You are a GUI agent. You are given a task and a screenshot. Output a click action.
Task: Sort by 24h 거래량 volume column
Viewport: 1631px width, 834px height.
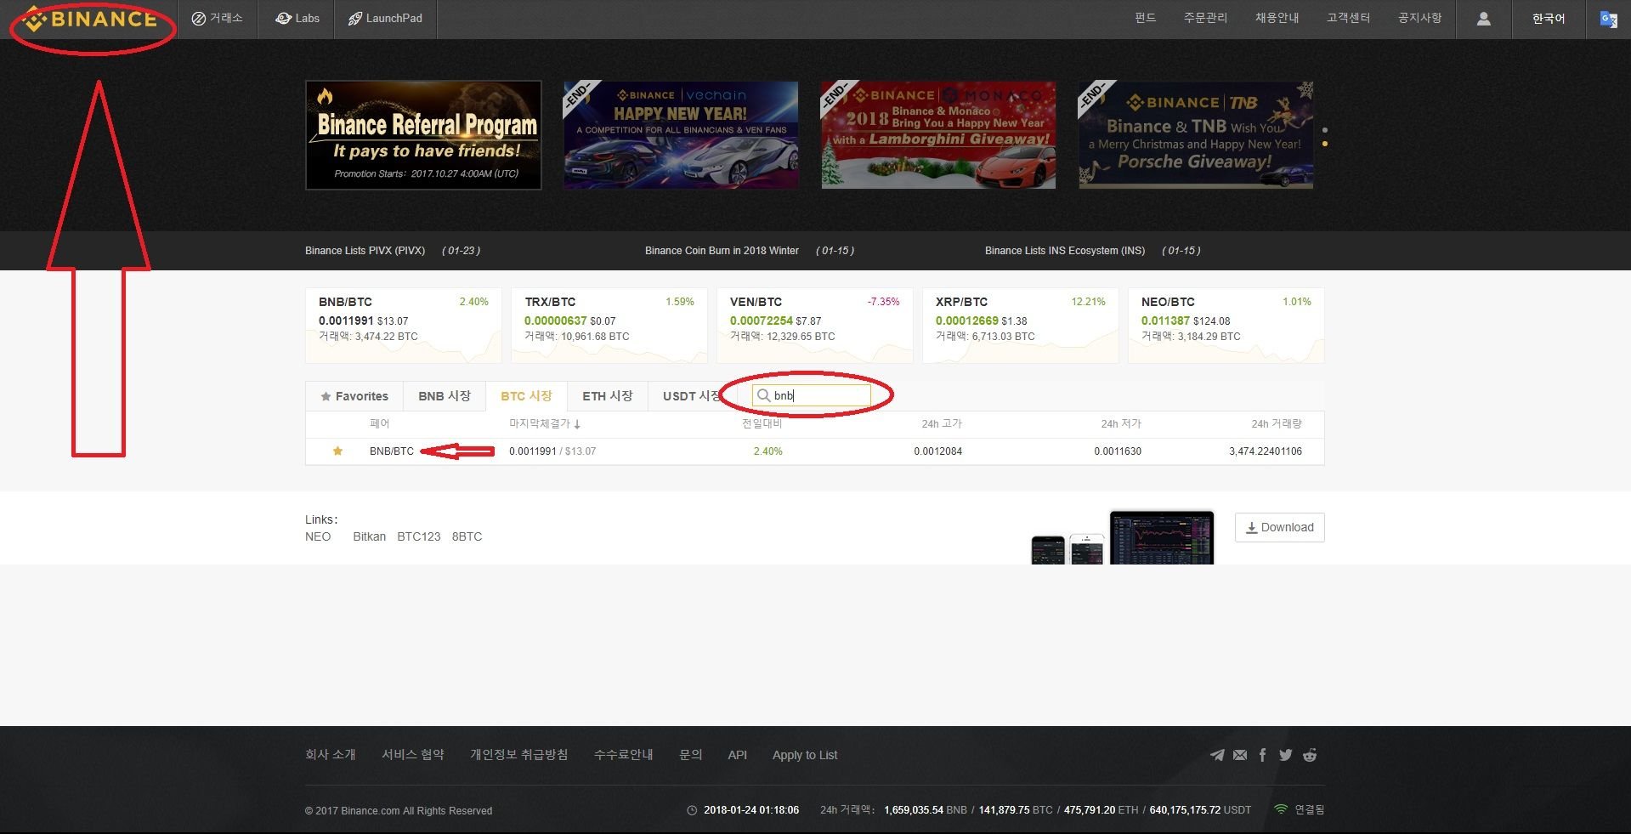(1277, 423)
